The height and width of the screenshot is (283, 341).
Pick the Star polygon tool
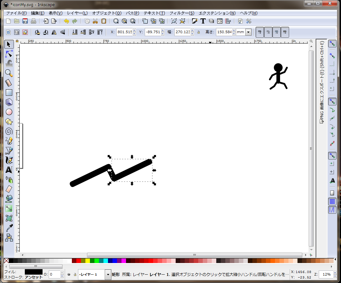[9, 122]
